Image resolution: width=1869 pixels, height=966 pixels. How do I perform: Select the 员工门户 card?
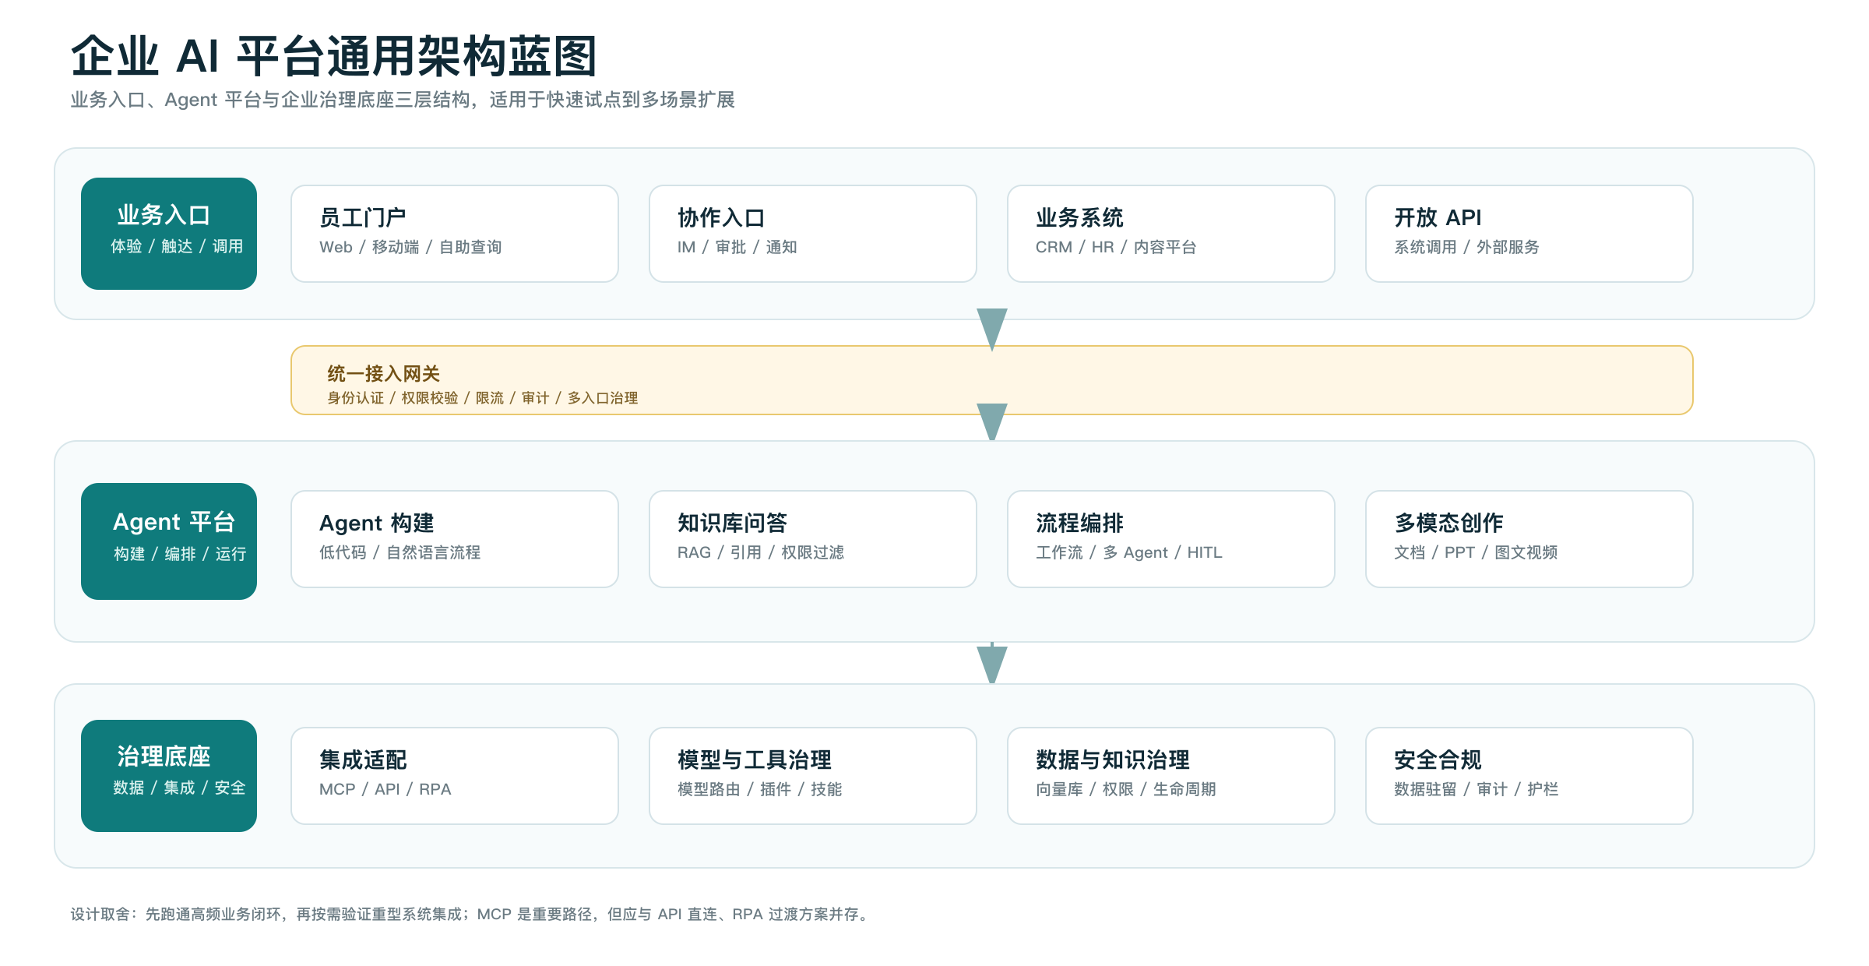coord(455,234)
